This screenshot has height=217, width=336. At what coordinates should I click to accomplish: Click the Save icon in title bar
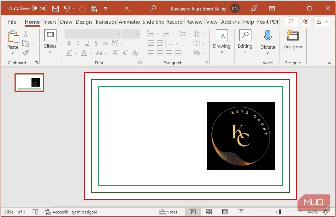[55, 9]
